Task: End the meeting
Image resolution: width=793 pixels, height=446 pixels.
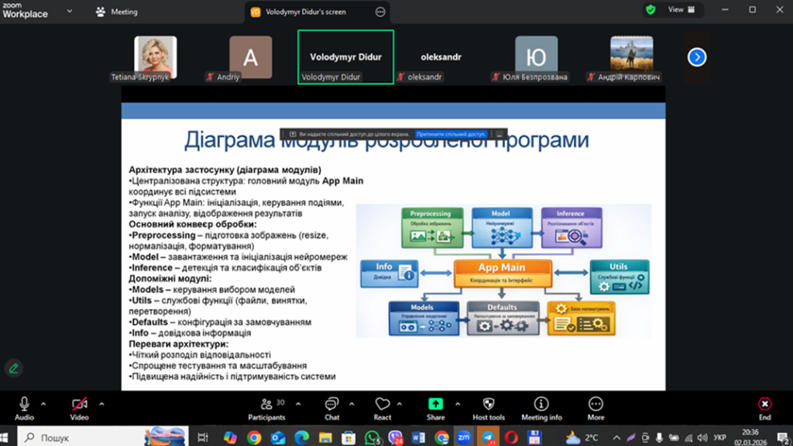Action: click(764, 404)
